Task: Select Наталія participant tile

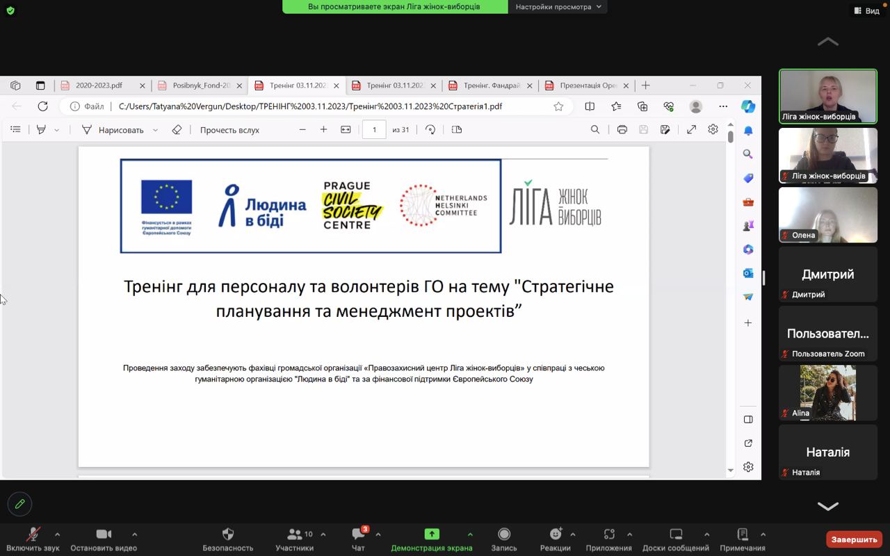Action: tap(828, 452)
